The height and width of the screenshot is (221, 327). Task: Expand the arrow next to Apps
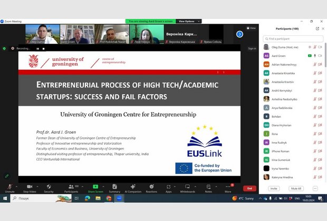tap(175, 186)
